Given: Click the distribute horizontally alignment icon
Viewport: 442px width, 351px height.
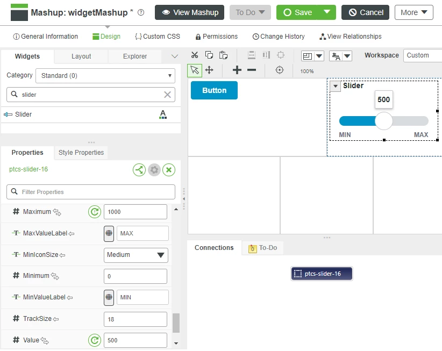Looking at the screenshot, I should 266,55.
